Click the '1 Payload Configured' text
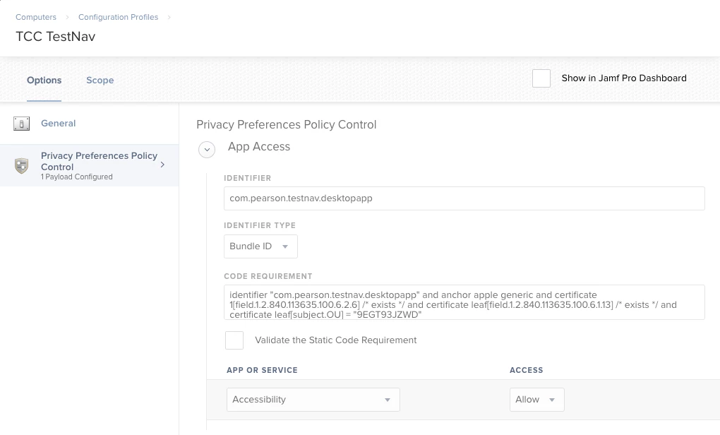Screen dimensions: 720x435 click(77, 177)
